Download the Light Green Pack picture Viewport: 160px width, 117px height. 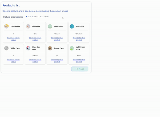[79, 61]
